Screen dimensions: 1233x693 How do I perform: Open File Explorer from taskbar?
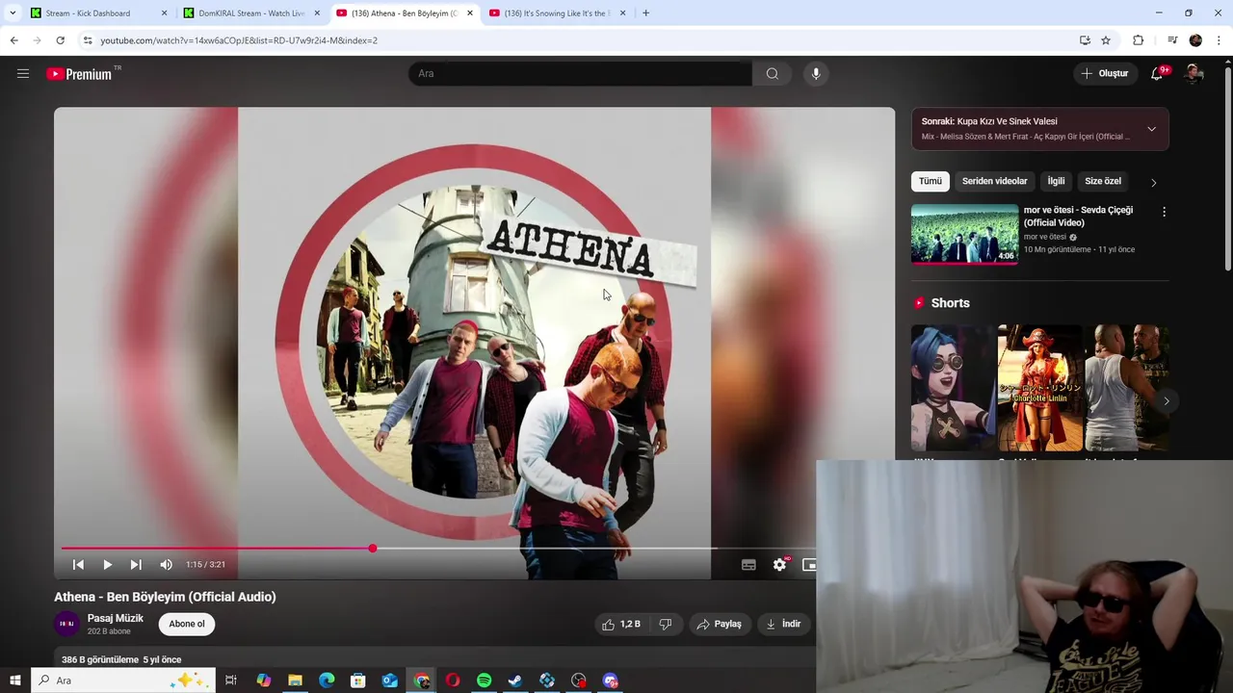(295, 680)
